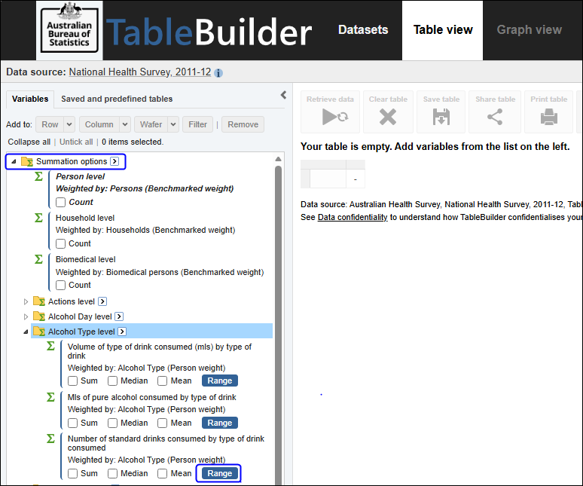Collapse the Alcohol Type level tree triangle
Viewport: 583px width, 486px height.
pos(26,332)
